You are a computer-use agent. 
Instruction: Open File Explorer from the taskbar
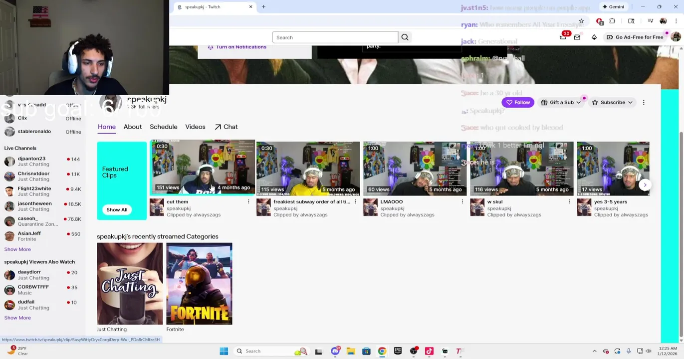point(351,351)
